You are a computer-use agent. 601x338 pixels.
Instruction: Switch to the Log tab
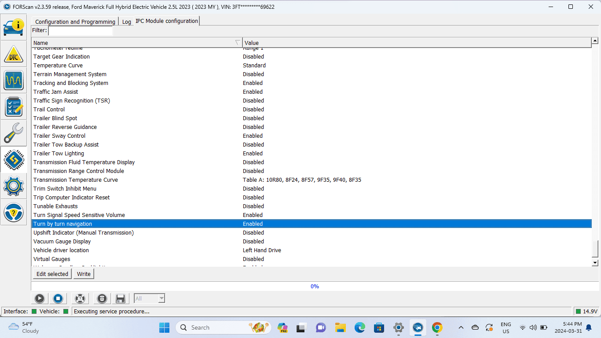point(127,22)
